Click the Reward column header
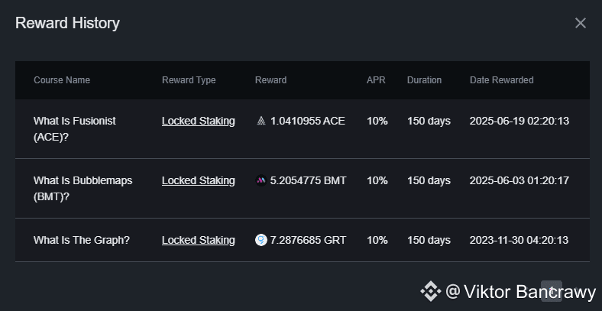 pos(270,80)
